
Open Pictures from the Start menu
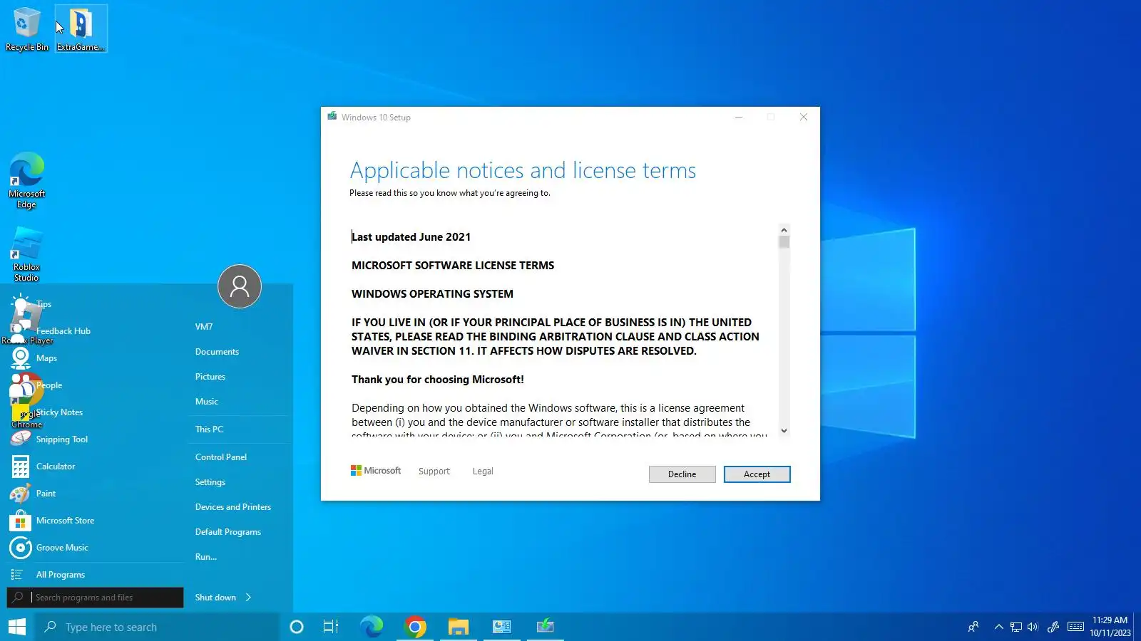pyautogui.click(x=210, y=377)
